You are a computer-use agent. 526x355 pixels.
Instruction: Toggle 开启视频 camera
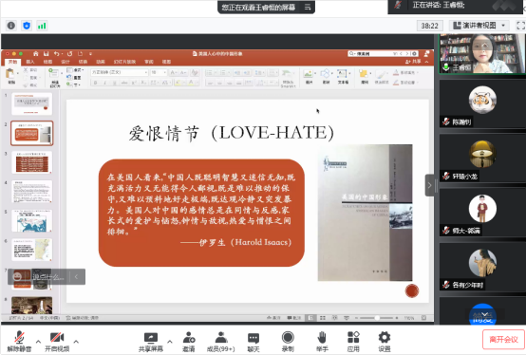pos(57,337)
